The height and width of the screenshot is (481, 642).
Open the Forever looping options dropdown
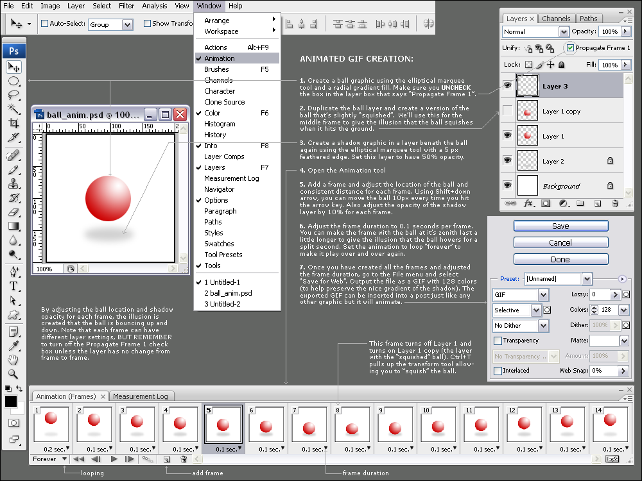click(x=64, y=459)
